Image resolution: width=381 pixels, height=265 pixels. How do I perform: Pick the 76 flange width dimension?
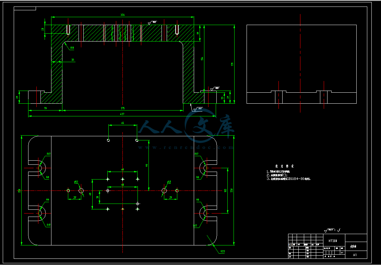(45, 108)
